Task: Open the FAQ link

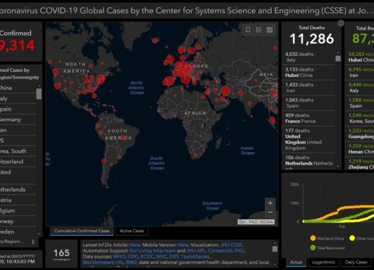Action: (239, 251)
